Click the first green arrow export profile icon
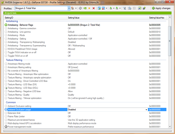This screenshot has height=134, width=175. coord(111,8)
